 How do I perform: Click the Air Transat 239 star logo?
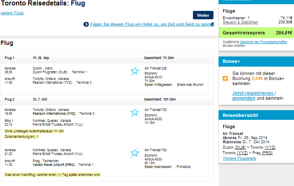pyautogui.click(x=135, y=71)
